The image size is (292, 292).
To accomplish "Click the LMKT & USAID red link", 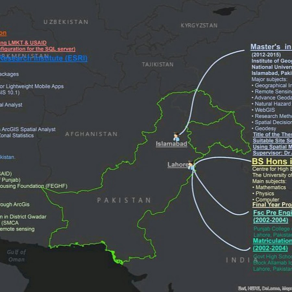I will coord(23,43).
